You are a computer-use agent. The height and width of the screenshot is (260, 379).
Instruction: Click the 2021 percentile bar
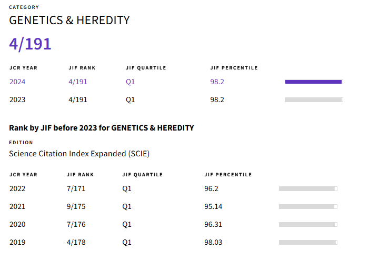coord(308,206)
